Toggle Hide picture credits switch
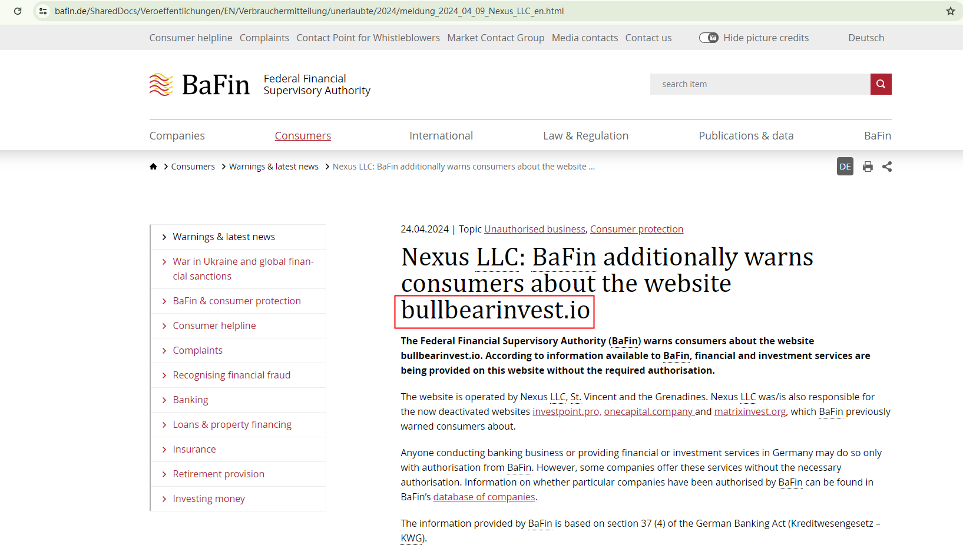Screen dimensions: 963x545 [709, 38]
